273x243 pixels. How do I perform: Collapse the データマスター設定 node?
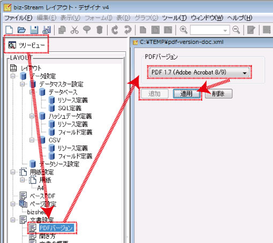pos(22,84)
